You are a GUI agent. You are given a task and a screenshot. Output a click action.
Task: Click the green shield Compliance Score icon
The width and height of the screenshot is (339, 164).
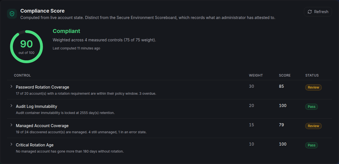point(12,14)
